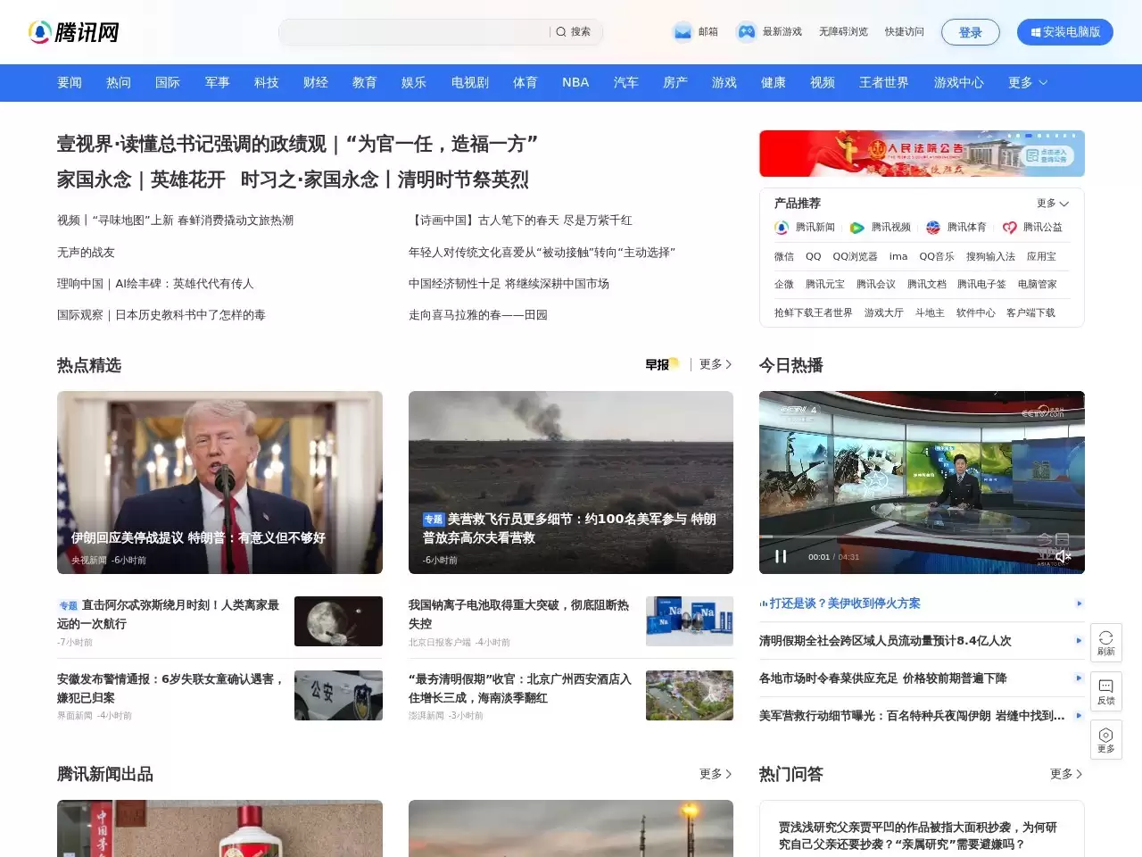Click the 腾讯网 logo
This screenshot has width=1142, height=857.
coord(74,32)
